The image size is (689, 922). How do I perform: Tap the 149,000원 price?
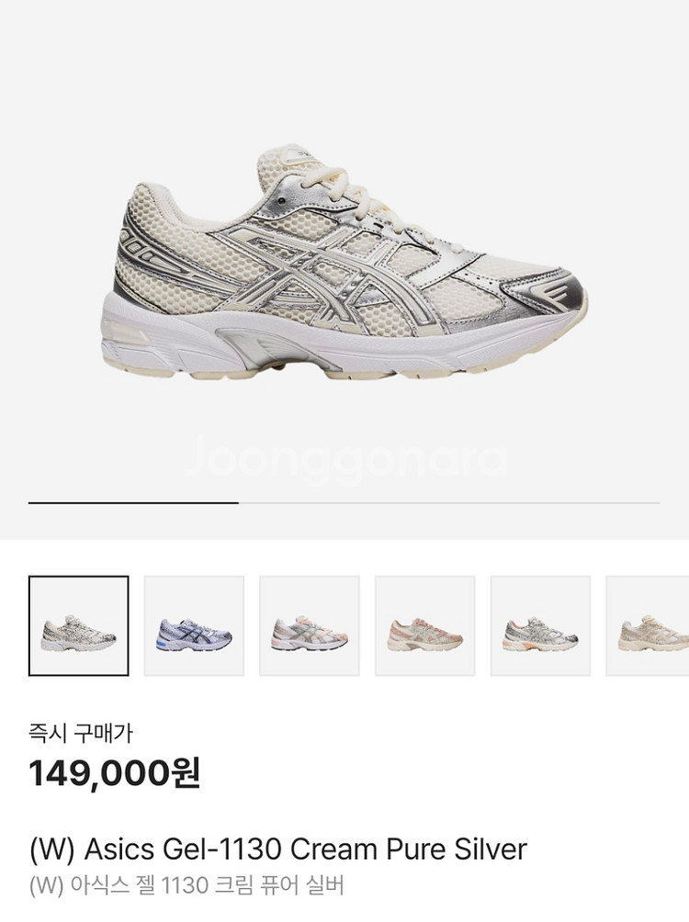coord(115,772)
